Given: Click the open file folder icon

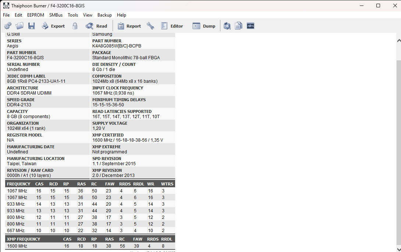Looking at the screenshot, I should click(x=19, y=26).
